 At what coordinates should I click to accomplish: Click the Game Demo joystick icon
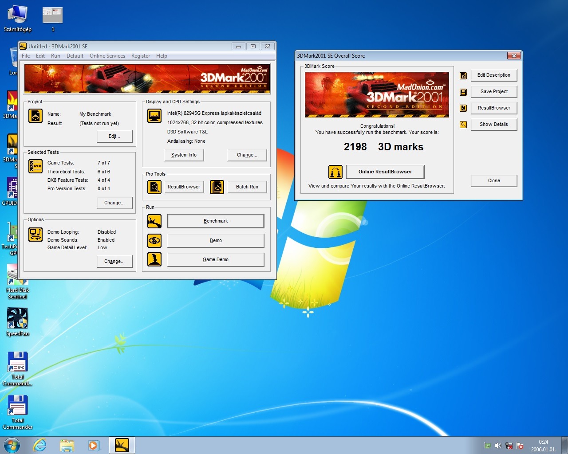tap(154, 259)
